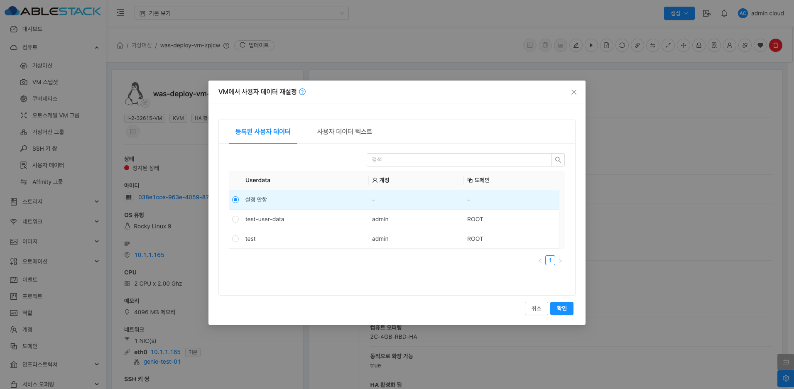The height and width of the screenshot is (389, 794).
Task: Click the 취소 cancel button
Action: [536, 308]
